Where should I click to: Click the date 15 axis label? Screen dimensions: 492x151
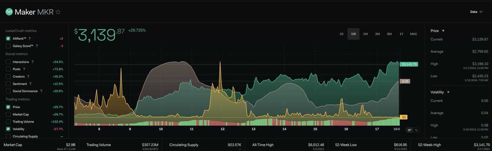315,129
